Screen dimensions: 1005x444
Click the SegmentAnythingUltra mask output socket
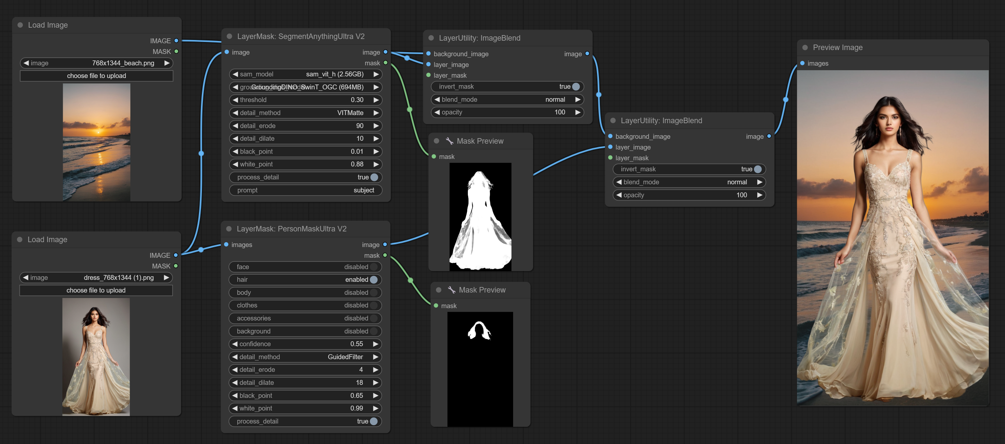point(386,63)
